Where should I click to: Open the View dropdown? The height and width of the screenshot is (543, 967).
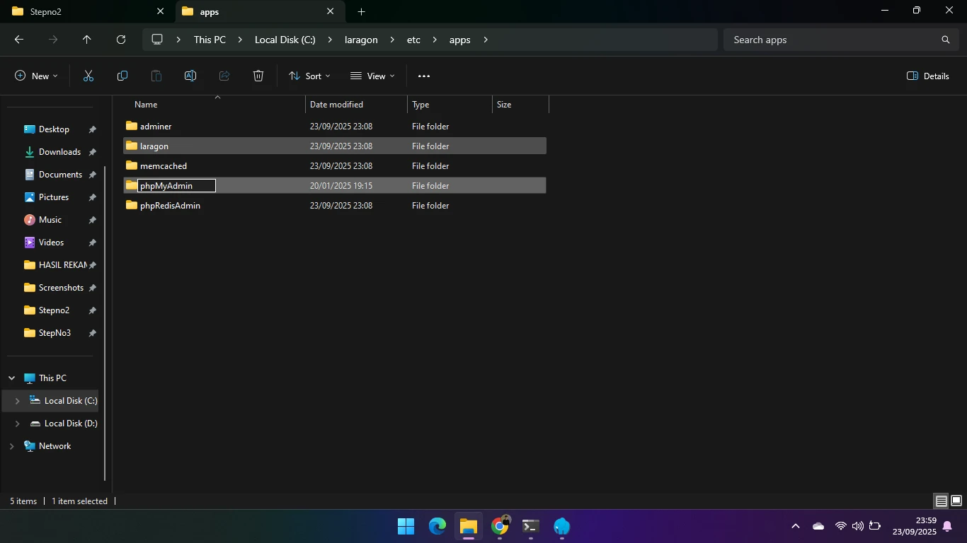[x=372, y=76]
